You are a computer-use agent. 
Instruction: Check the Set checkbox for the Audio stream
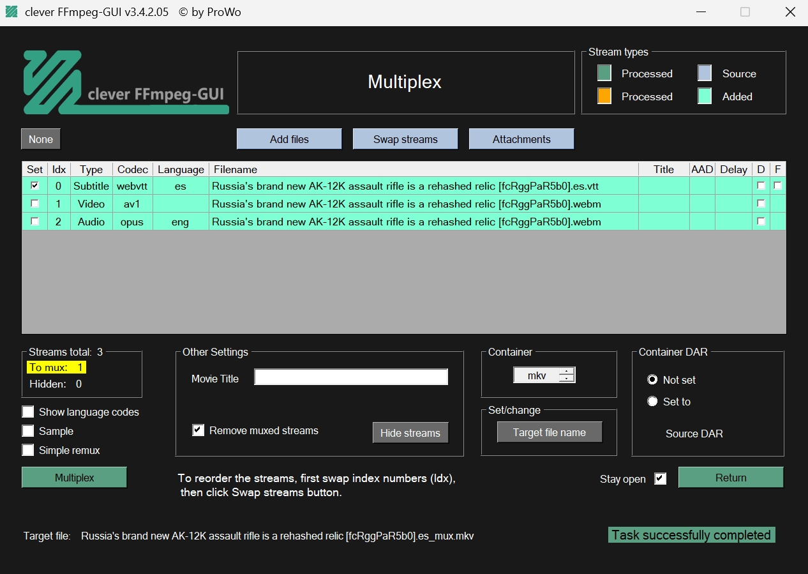[x=35, y=222]
